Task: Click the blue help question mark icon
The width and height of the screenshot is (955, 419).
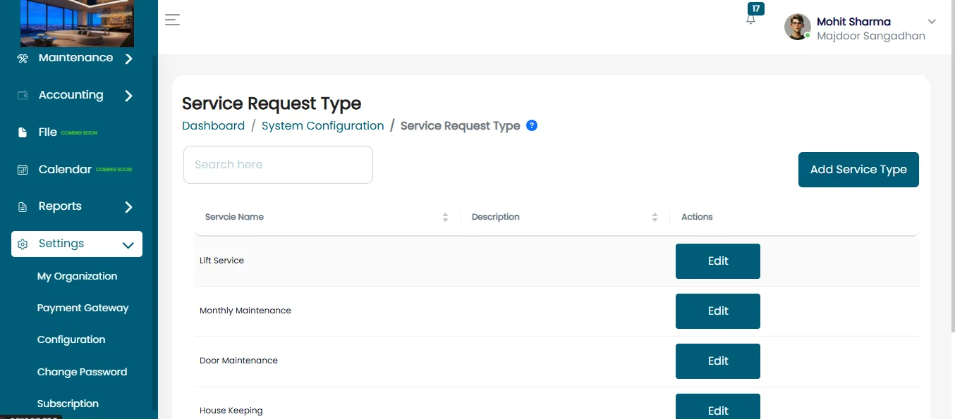Action: point(532,125)
